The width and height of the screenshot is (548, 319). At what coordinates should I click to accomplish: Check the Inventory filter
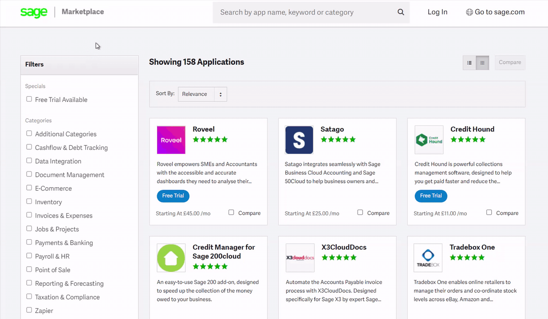pos(29,202)
